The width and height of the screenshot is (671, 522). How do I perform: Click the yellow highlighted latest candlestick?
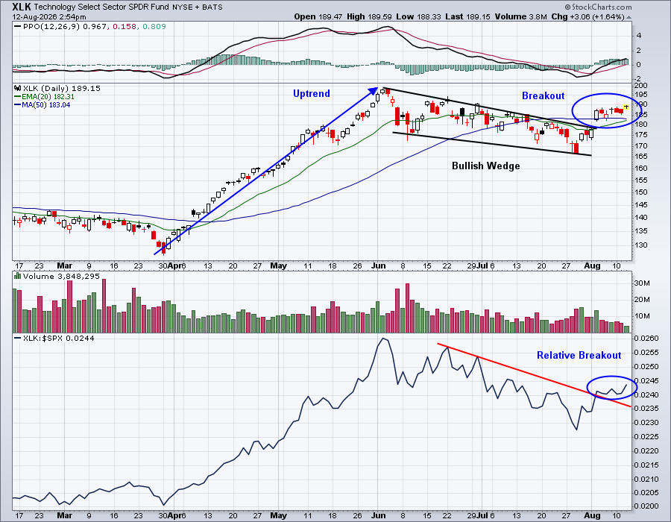(626, 107)
